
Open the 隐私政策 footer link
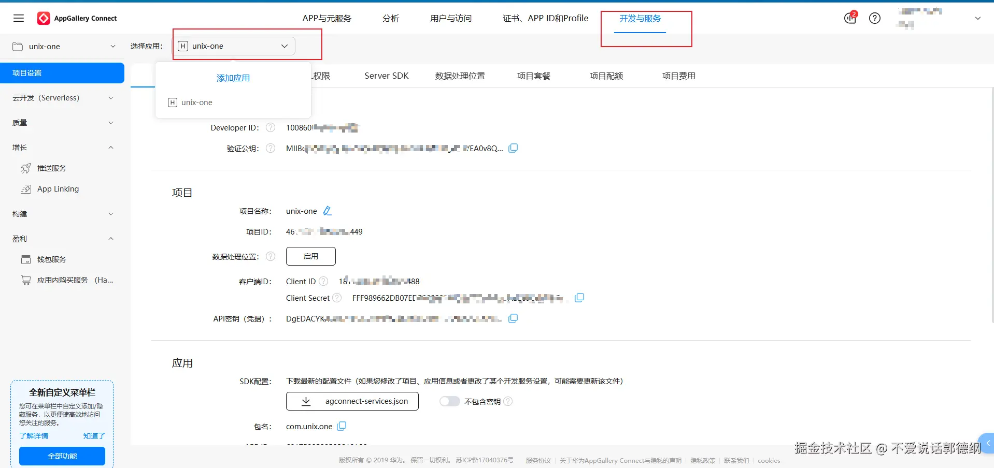click(703, 460)
